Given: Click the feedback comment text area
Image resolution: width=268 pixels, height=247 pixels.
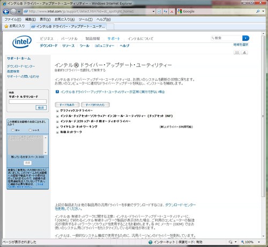Looking at the screenshot, I should [25, 145].
